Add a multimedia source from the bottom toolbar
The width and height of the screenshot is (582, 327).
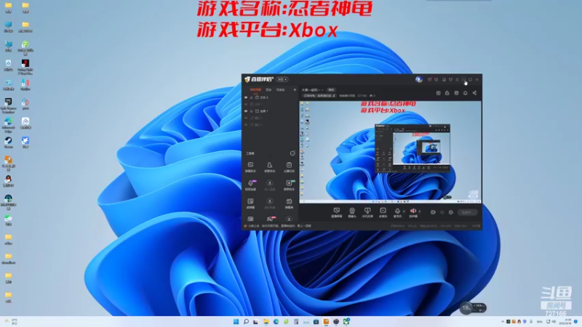click(383, 212)
